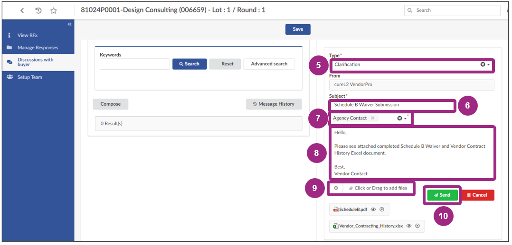Preview ScheduleB.pdf with eye icon
This screenshot has width=512, height=245.
click(x=373, y=209)
